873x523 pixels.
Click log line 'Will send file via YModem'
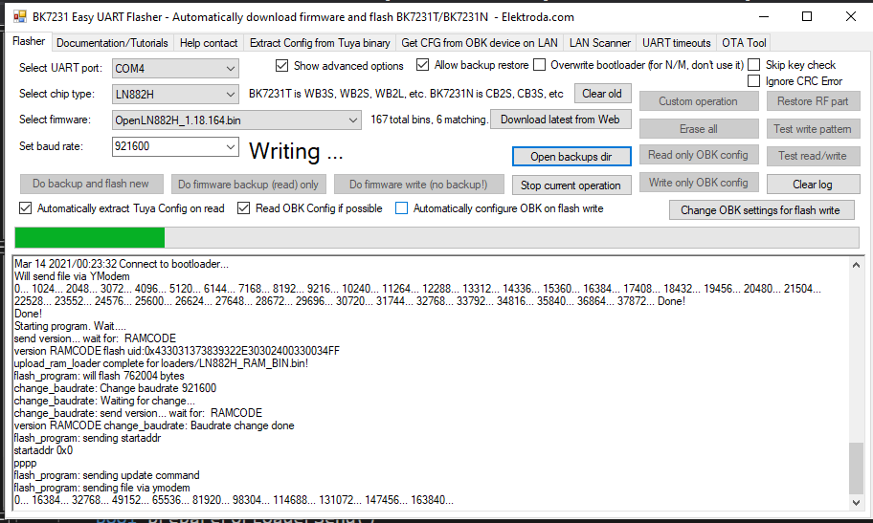pos(72,276)
